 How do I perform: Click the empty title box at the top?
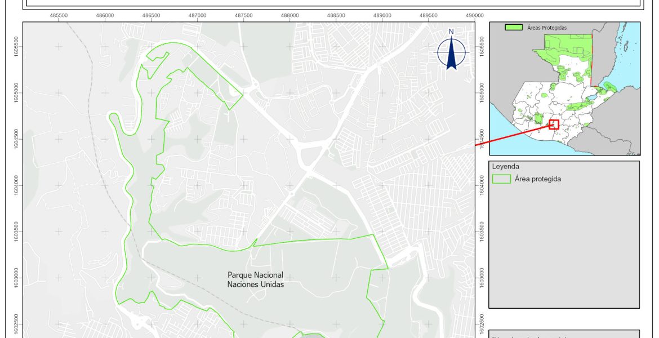click(x=332, y=3)
